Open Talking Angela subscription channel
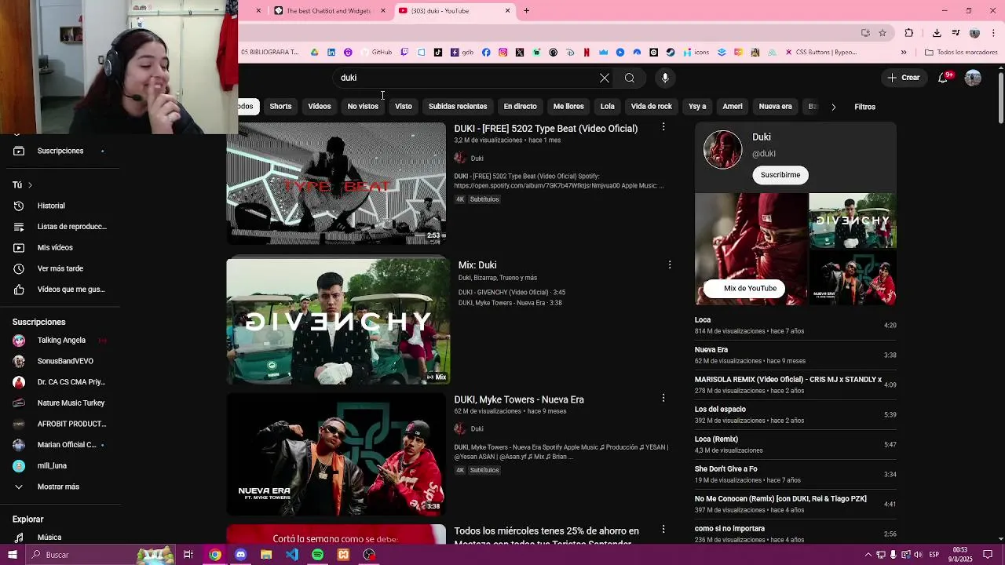 click(x=60, y=341)
